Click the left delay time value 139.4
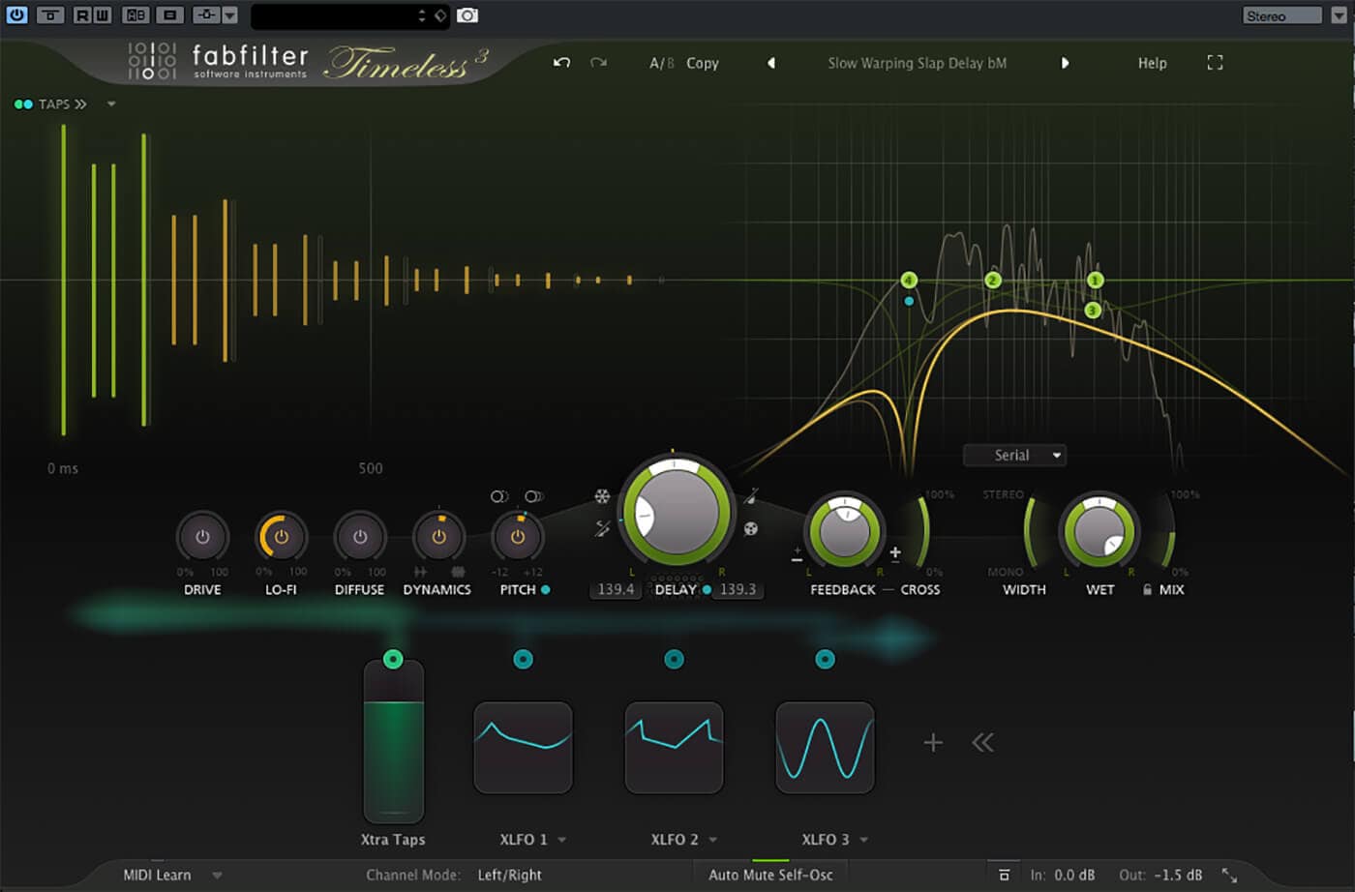This screenshot has width=1355, height=892. pyautogui.click(x=616, y=589)
